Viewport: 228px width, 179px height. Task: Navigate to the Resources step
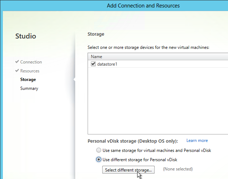click(30, 71)
